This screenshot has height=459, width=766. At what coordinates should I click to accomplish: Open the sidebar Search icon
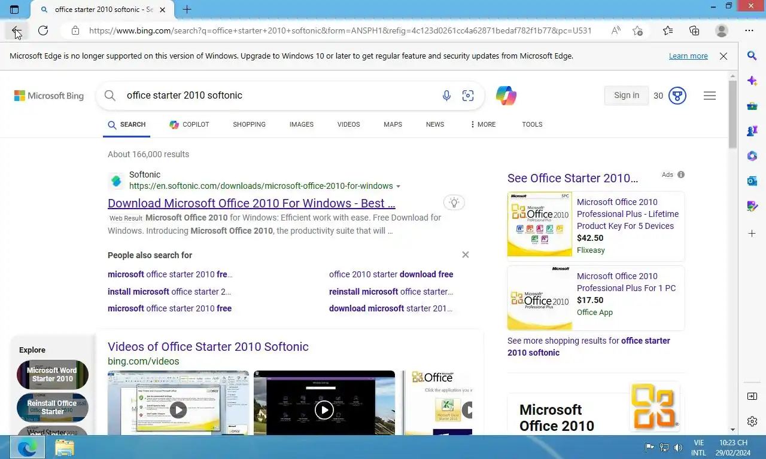(x=752, y=56)
